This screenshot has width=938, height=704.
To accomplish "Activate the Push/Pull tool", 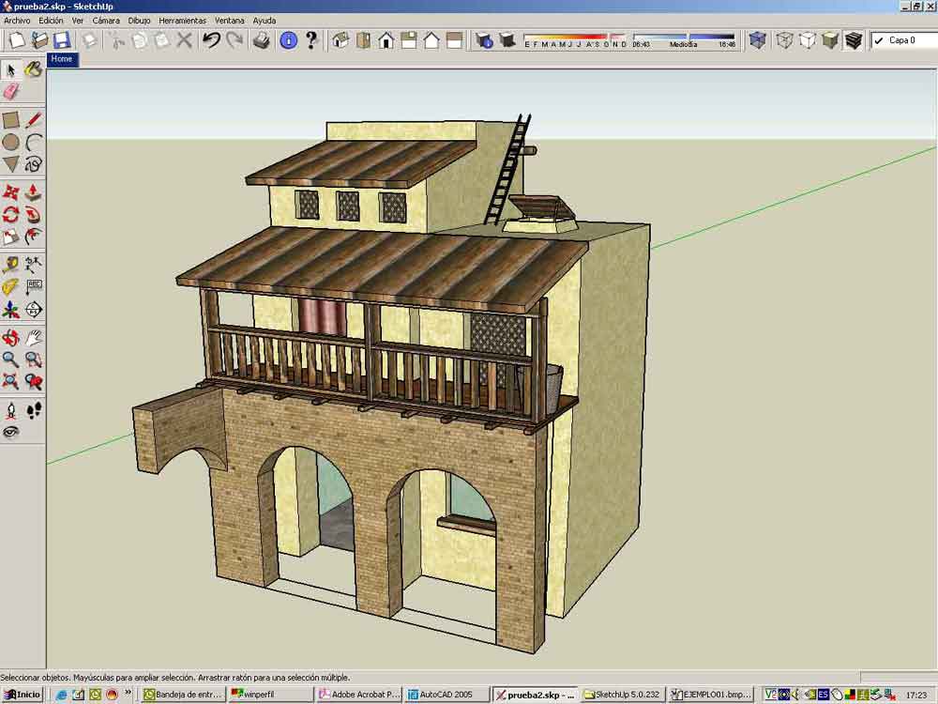I will tap(33, 191).
